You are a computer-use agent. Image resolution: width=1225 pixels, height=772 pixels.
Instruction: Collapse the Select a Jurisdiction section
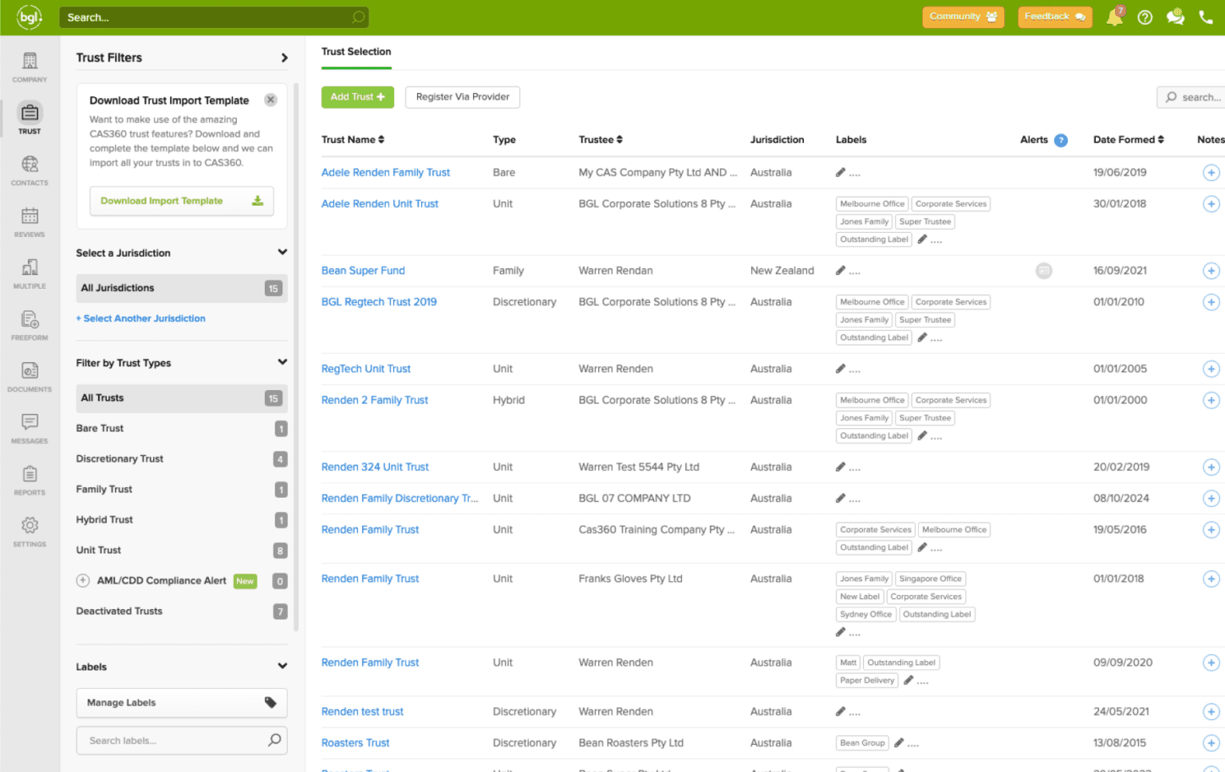(282, 253)
